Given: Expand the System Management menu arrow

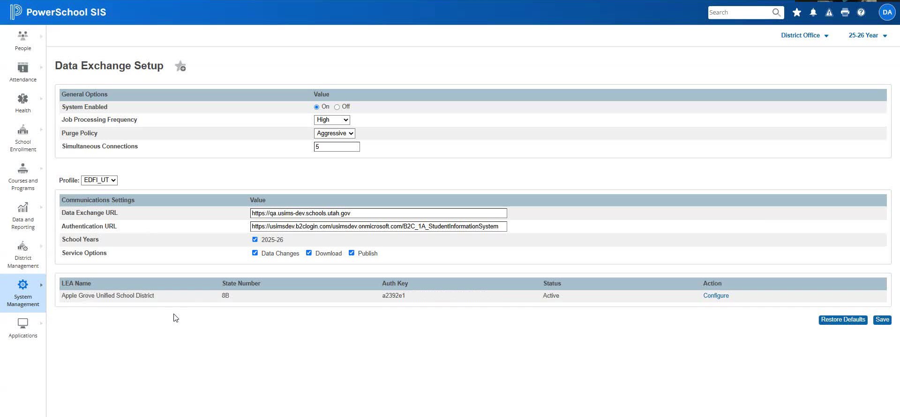Looking at the screenshot, I should [41, 285].
